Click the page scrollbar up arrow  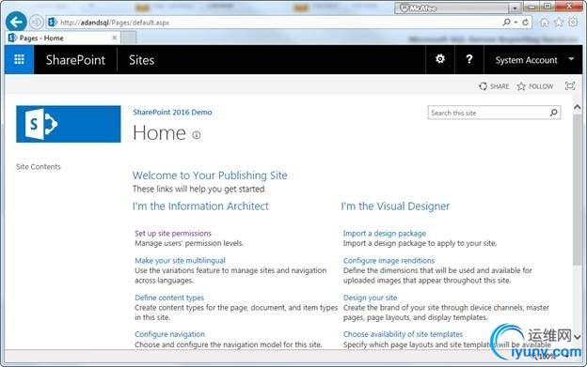coord(578,108)
